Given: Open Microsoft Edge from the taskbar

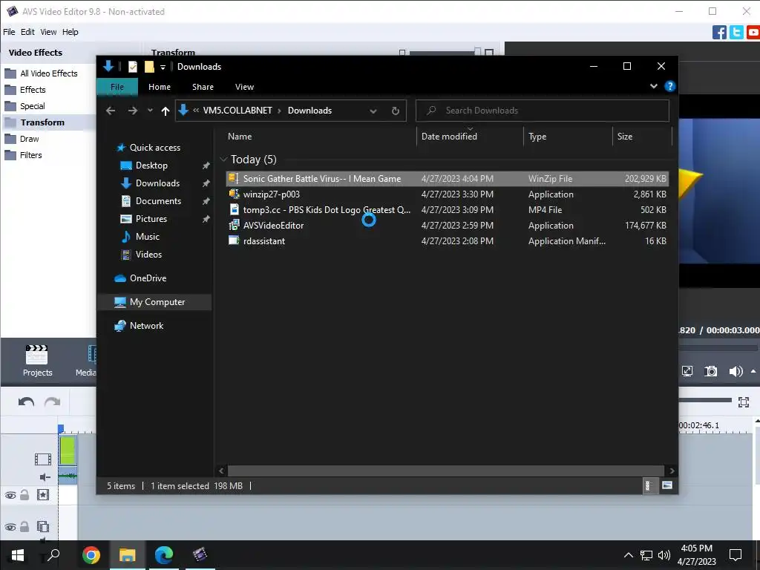Looking at the screenshot, I should 164,555.
